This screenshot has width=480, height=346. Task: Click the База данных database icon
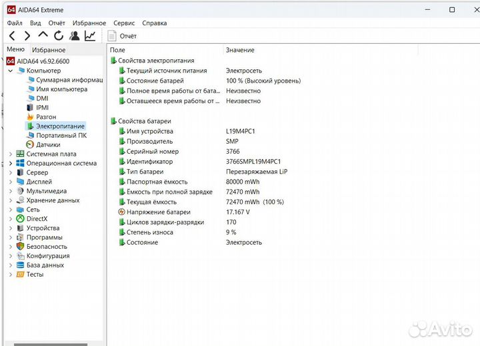coord(20,265)
